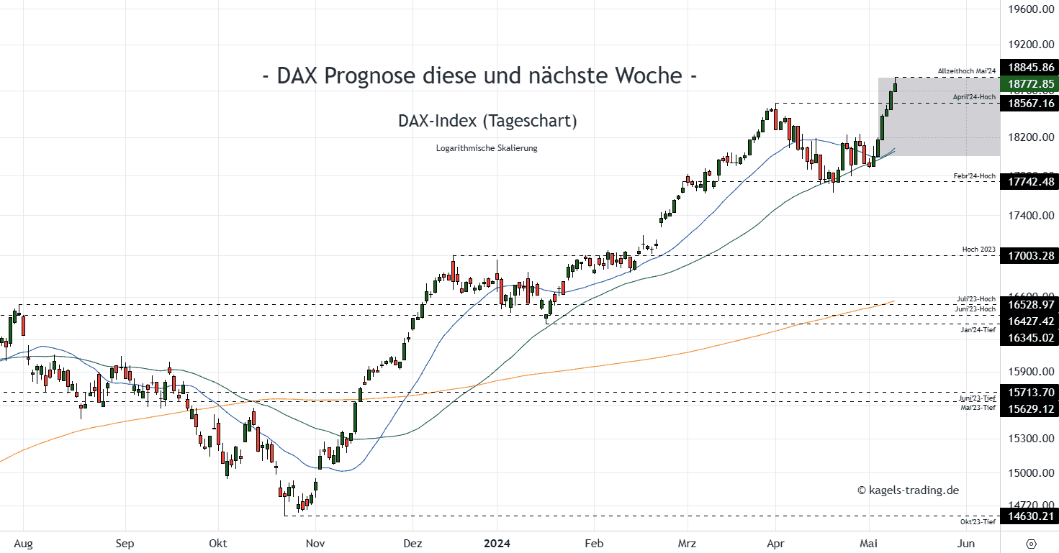Viewport: 1059px width, 553px height.
Task: Click the Juni'23-Hoch annotation
Action: pyautogui.click(x=975, y=309)
